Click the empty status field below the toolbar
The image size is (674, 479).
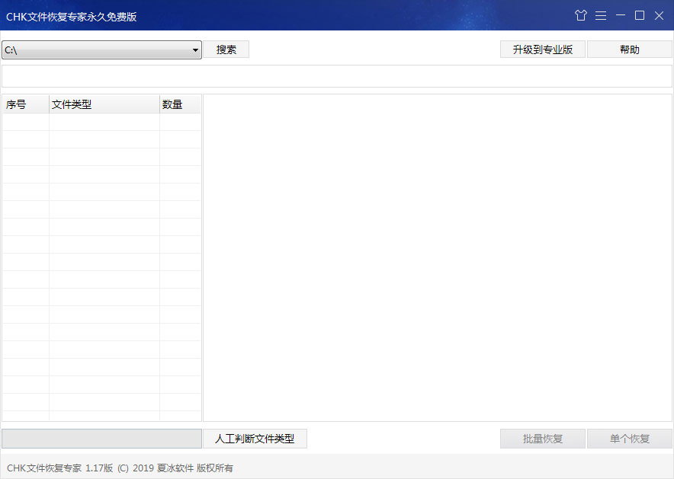337,75
